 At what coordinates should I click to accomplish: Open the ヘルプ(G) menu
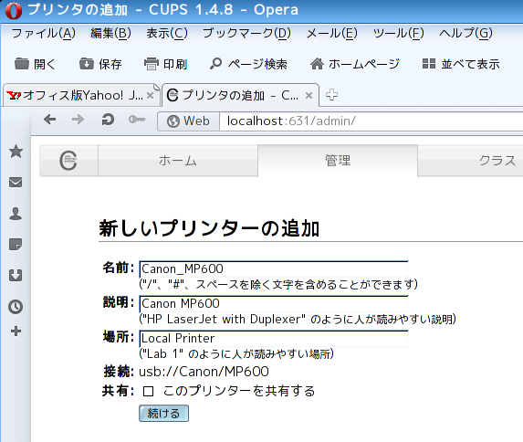tap(465, 33)
